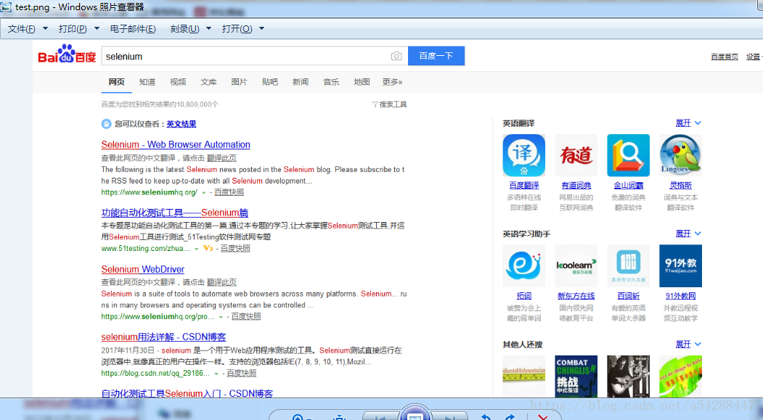
Task: Click the 搜索工具 label
Action: (x=393, y=104)
